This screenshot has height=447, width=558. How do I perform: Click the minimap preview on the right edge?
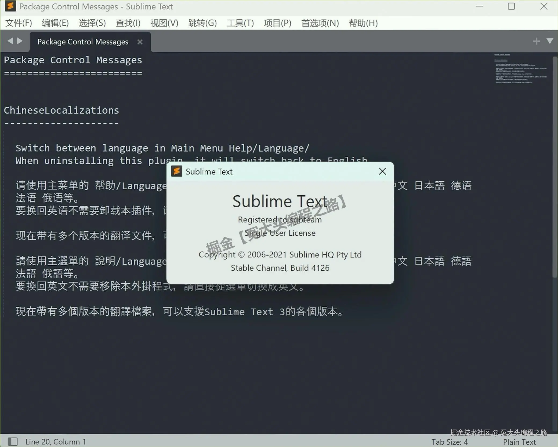point(521,70)
